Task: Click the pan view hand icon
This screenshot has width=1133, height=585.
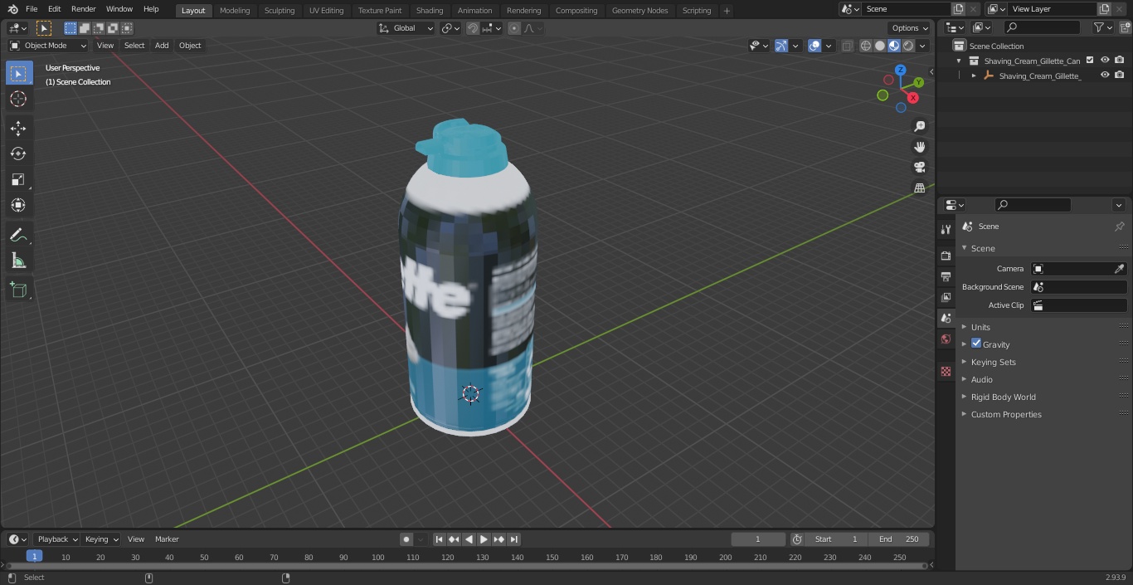Action: click(x=919, y=147)
